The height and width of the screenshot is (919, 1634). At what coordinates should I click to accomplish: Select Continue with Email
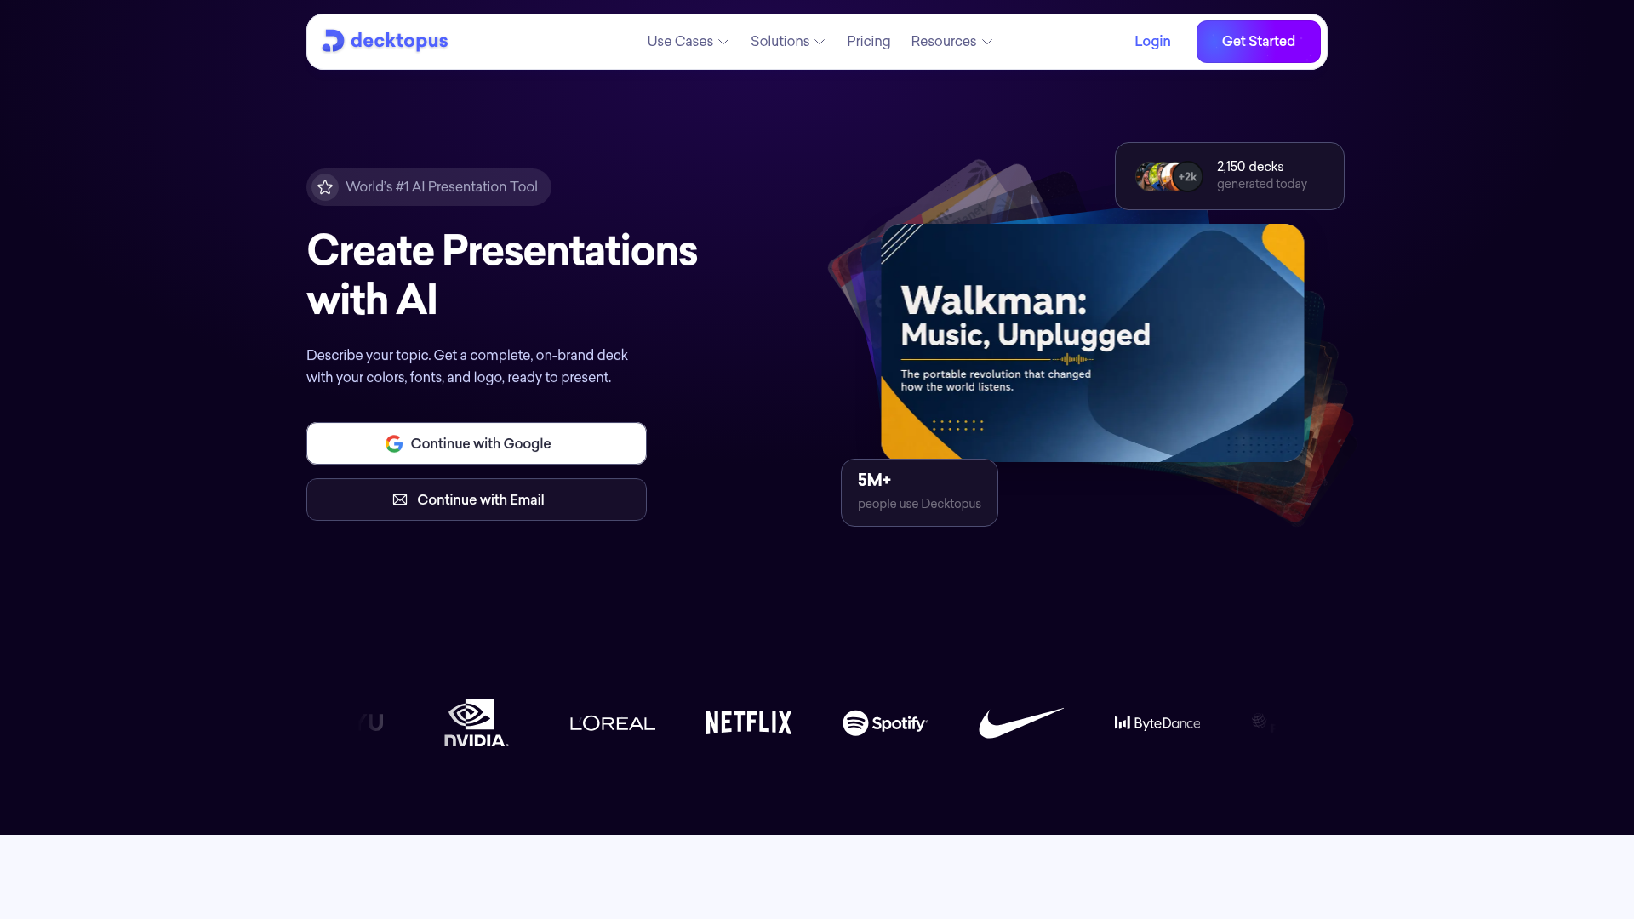[x=477, y=499]
